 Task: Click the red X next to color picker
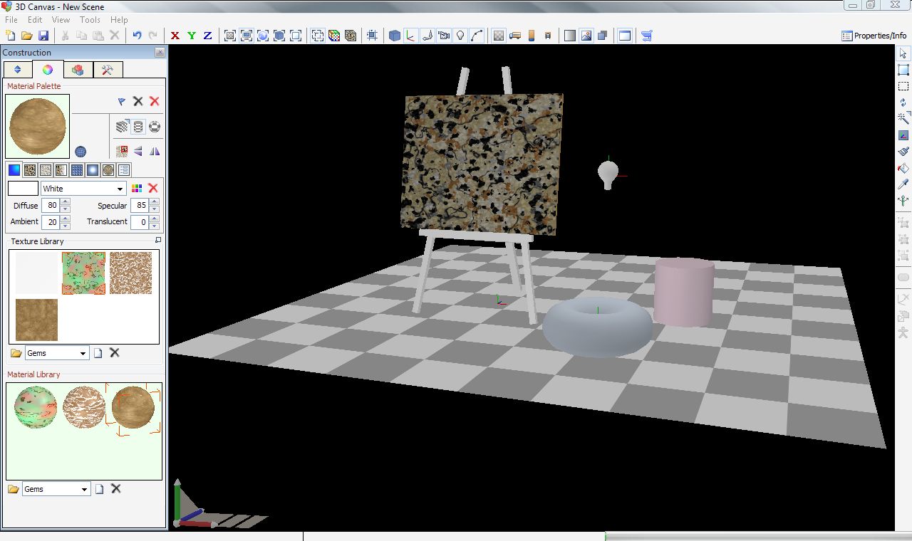click(152, 189)
